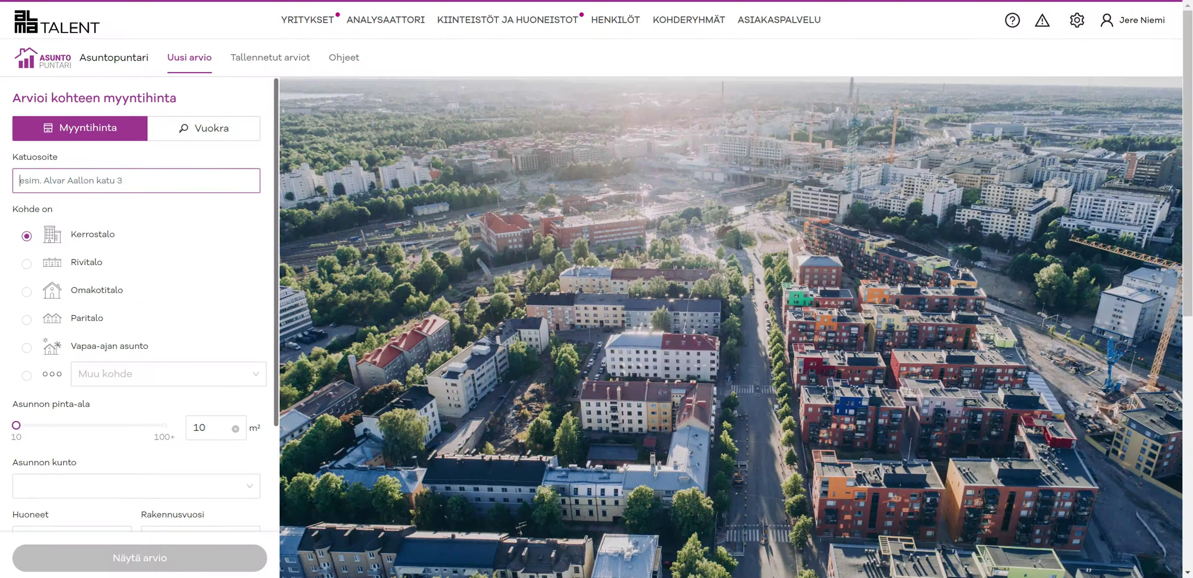Click the Omakotitalo house icon
The image size is (1193, 578).
pos(52,290)
